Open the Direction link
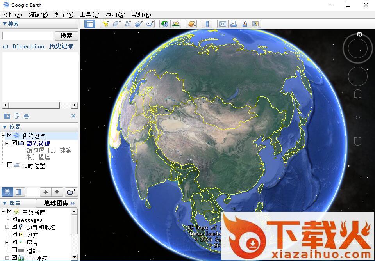This screenshot has width=375, height=261. click(x=29, y=46)
